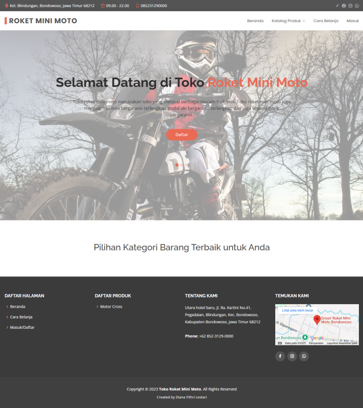Open Instagram icon in the top bar

(x=350, y=6)
